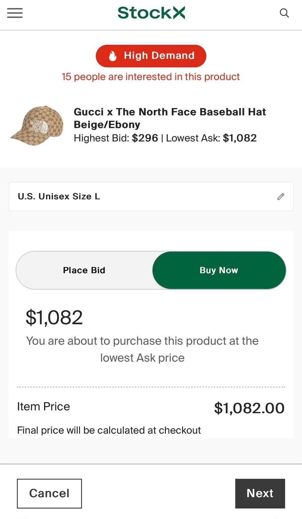Click the large $1,082 purchase price

[x=54, y=317]
